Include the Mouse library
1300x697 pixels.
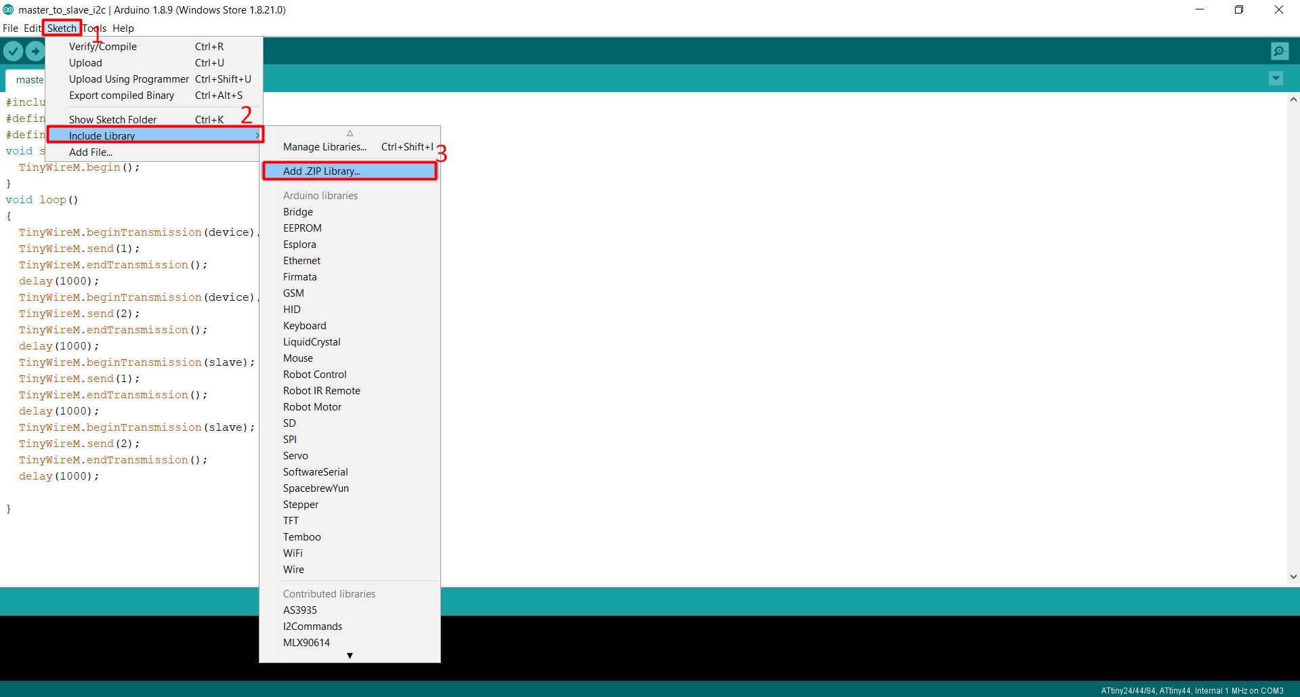[x=350, y=358]
